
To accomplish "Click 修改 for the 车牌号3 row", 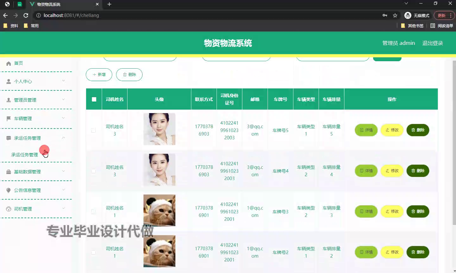I will tap(392, 211).
